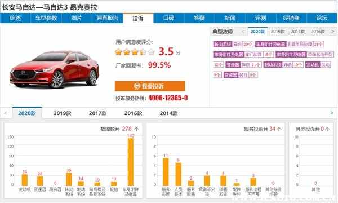This screenshot has width=338, height=203.
Task: Click the 车身附件及电器 tallest orange bar
Action: (x=131, y=162)
